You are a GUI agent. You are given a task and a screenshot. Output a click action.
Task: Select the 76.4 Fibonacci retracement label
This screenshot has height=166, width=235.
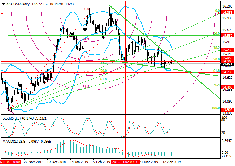[x=217, y=85]
